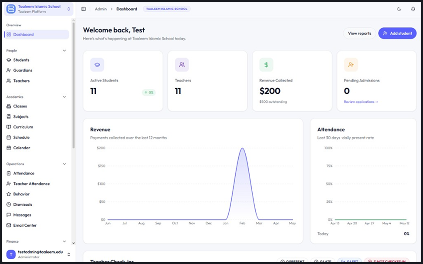The width and height of the screenshot is (423, 264).
Task: Collapse the Academics section chevron
Action: point(64,97)
